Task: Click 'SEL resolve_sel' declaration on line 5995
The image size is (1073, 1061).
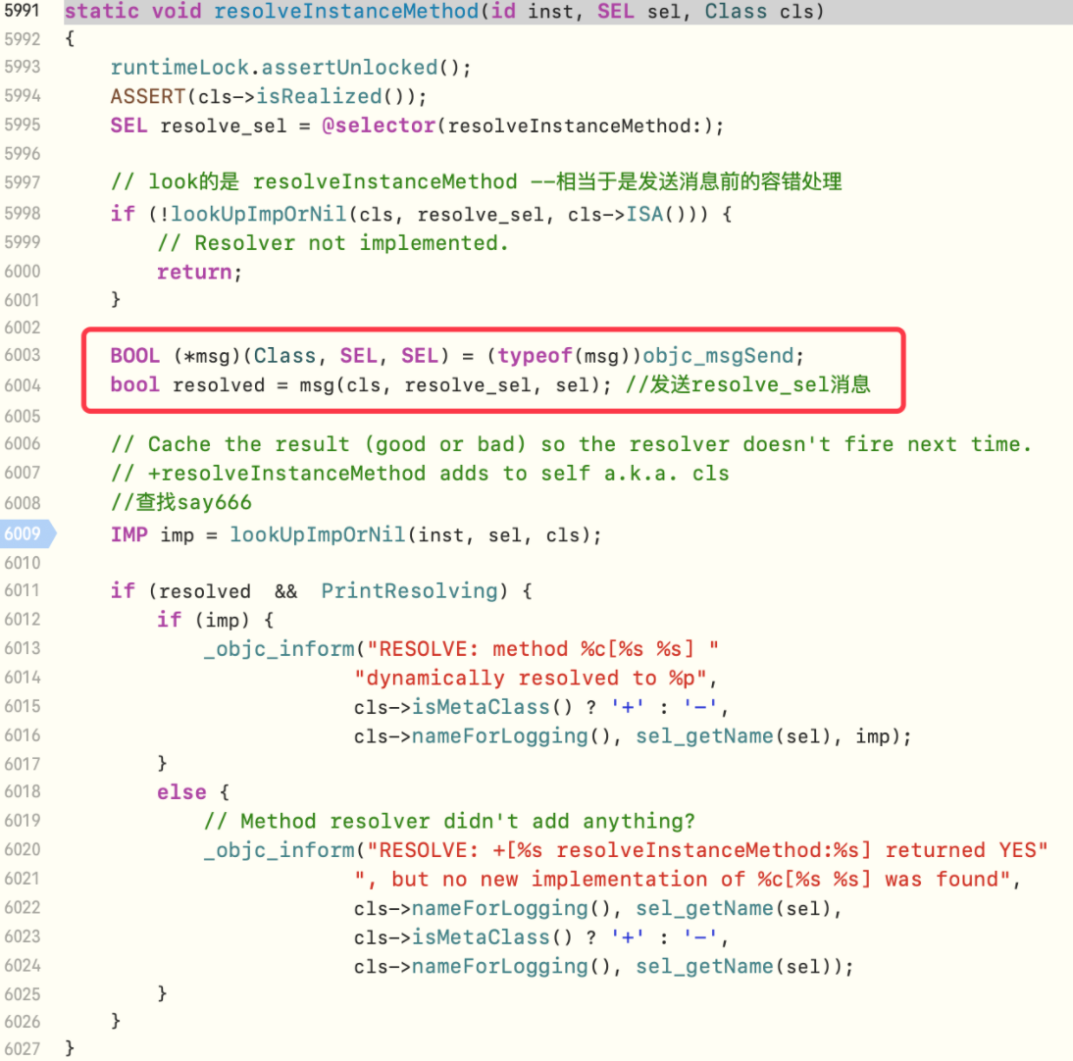Action: click(199, 126)
